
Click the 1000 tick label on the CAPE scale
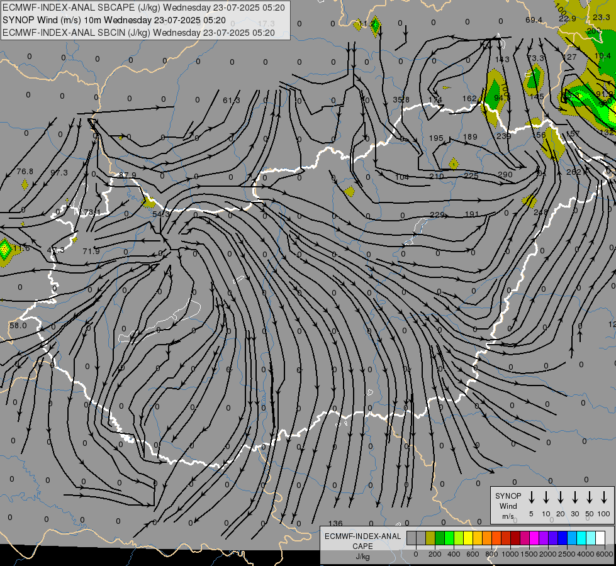(x=510, y=554)
